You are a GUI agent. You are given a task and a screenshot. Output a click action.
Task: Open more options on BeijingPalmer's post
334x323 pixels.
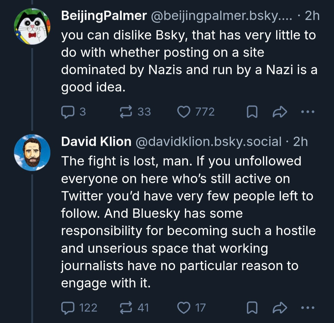(x=308, y=112)
